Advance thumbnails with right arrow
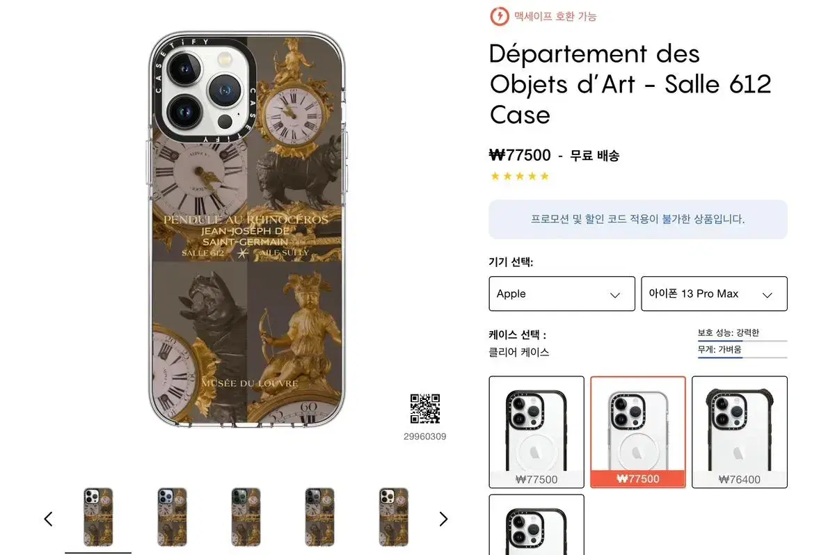Screen dimensions: 835x555 coord(443,519)
